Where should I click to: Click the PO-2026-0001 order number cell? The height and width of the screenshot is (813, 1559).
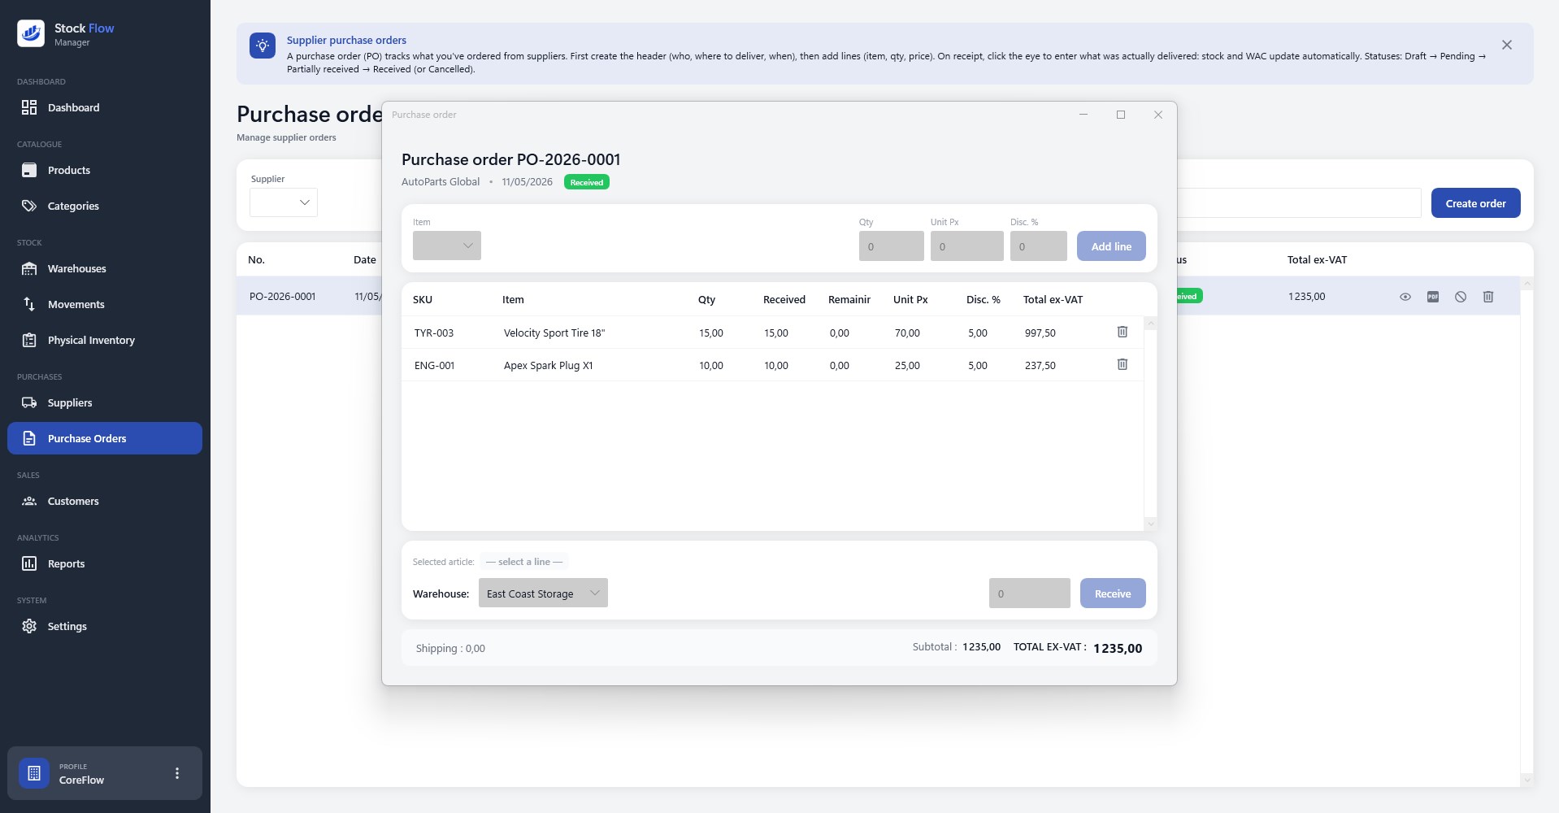coord(282,297)
